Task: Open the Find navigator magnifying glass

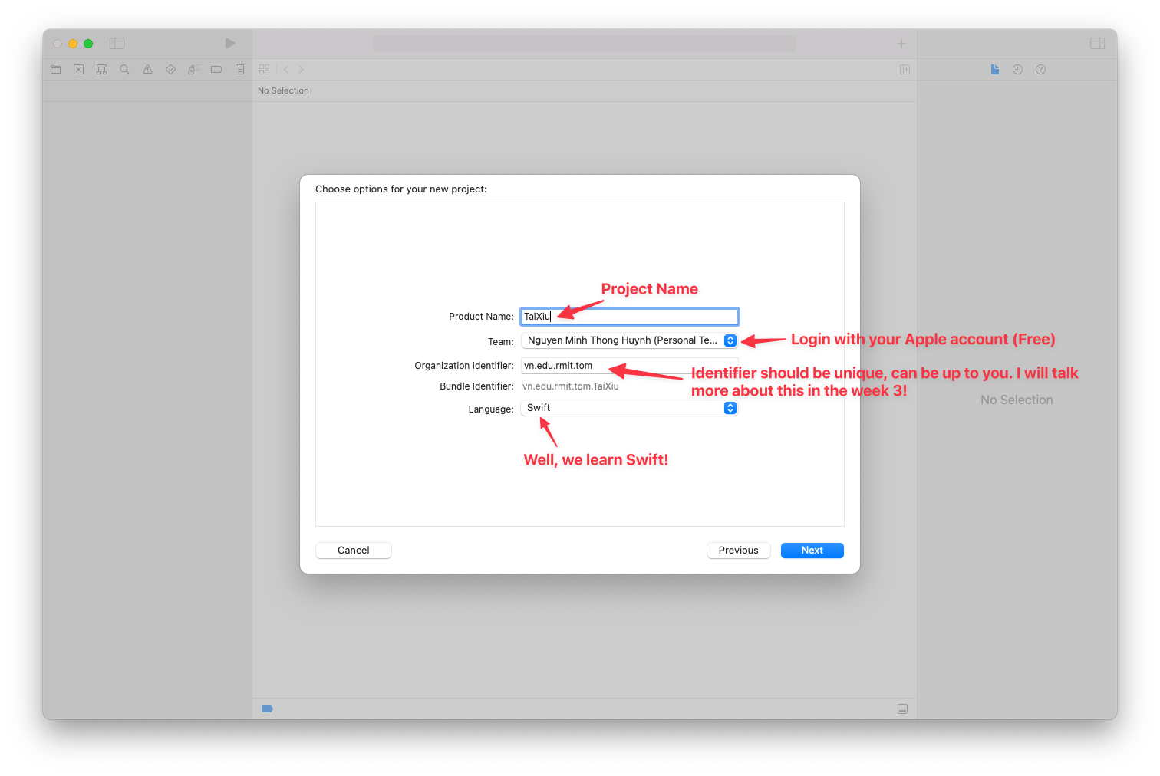Action: 124,69
